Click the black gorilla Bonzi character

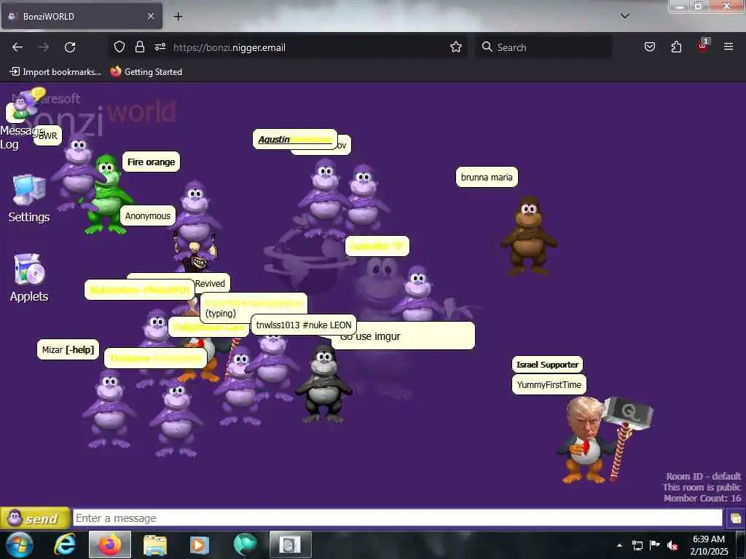click(x=323, y=384)
